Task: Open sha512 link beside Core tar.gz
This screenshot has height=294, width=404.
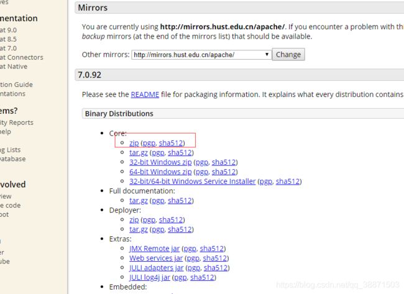Action: click(180, 152)
